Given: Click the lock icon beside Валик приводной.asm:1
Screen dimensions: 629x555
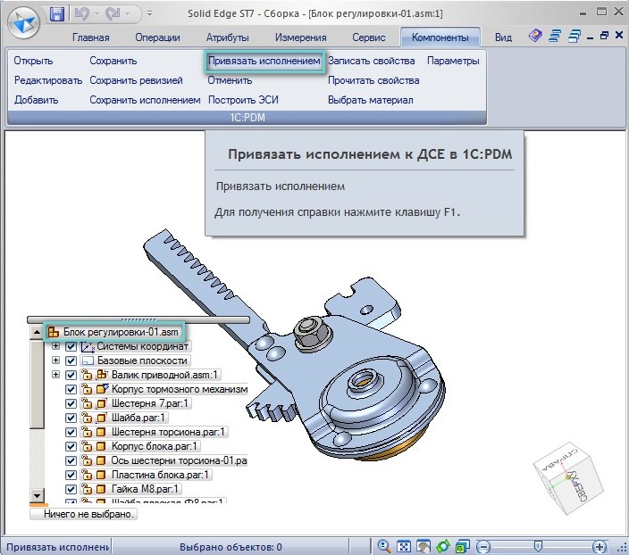Looking at the screenshot, I should coord(87,375).
